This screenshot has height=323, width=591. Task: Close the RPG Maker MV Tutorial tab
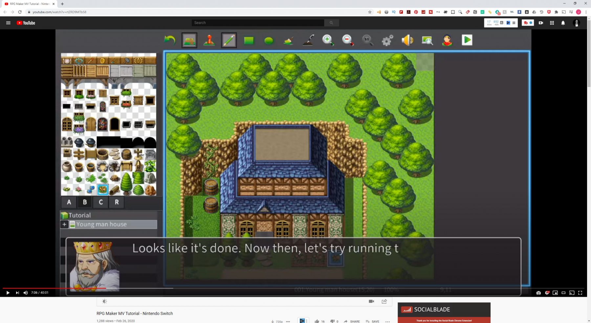[x=54, y=4]
